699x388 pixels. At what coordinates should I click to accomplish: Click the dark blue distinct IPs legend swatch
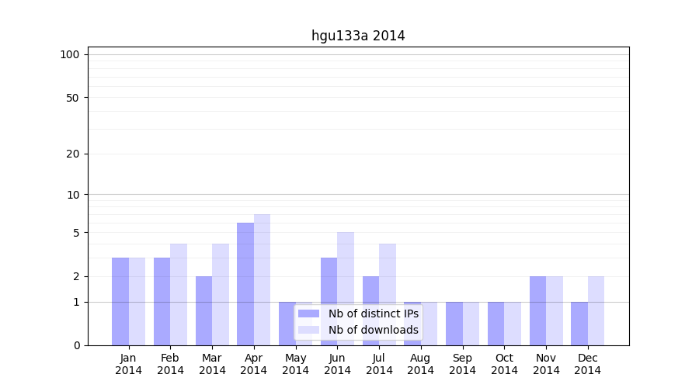point(308,314)
